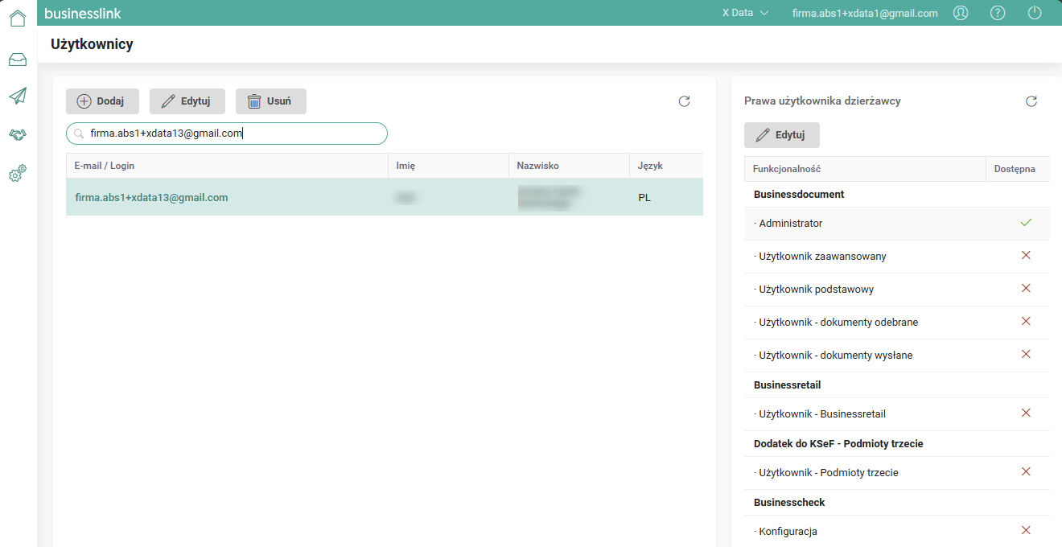The image size is (1062, 547).
Task: Click the Dostępna column header
Action: [1018, 169]
